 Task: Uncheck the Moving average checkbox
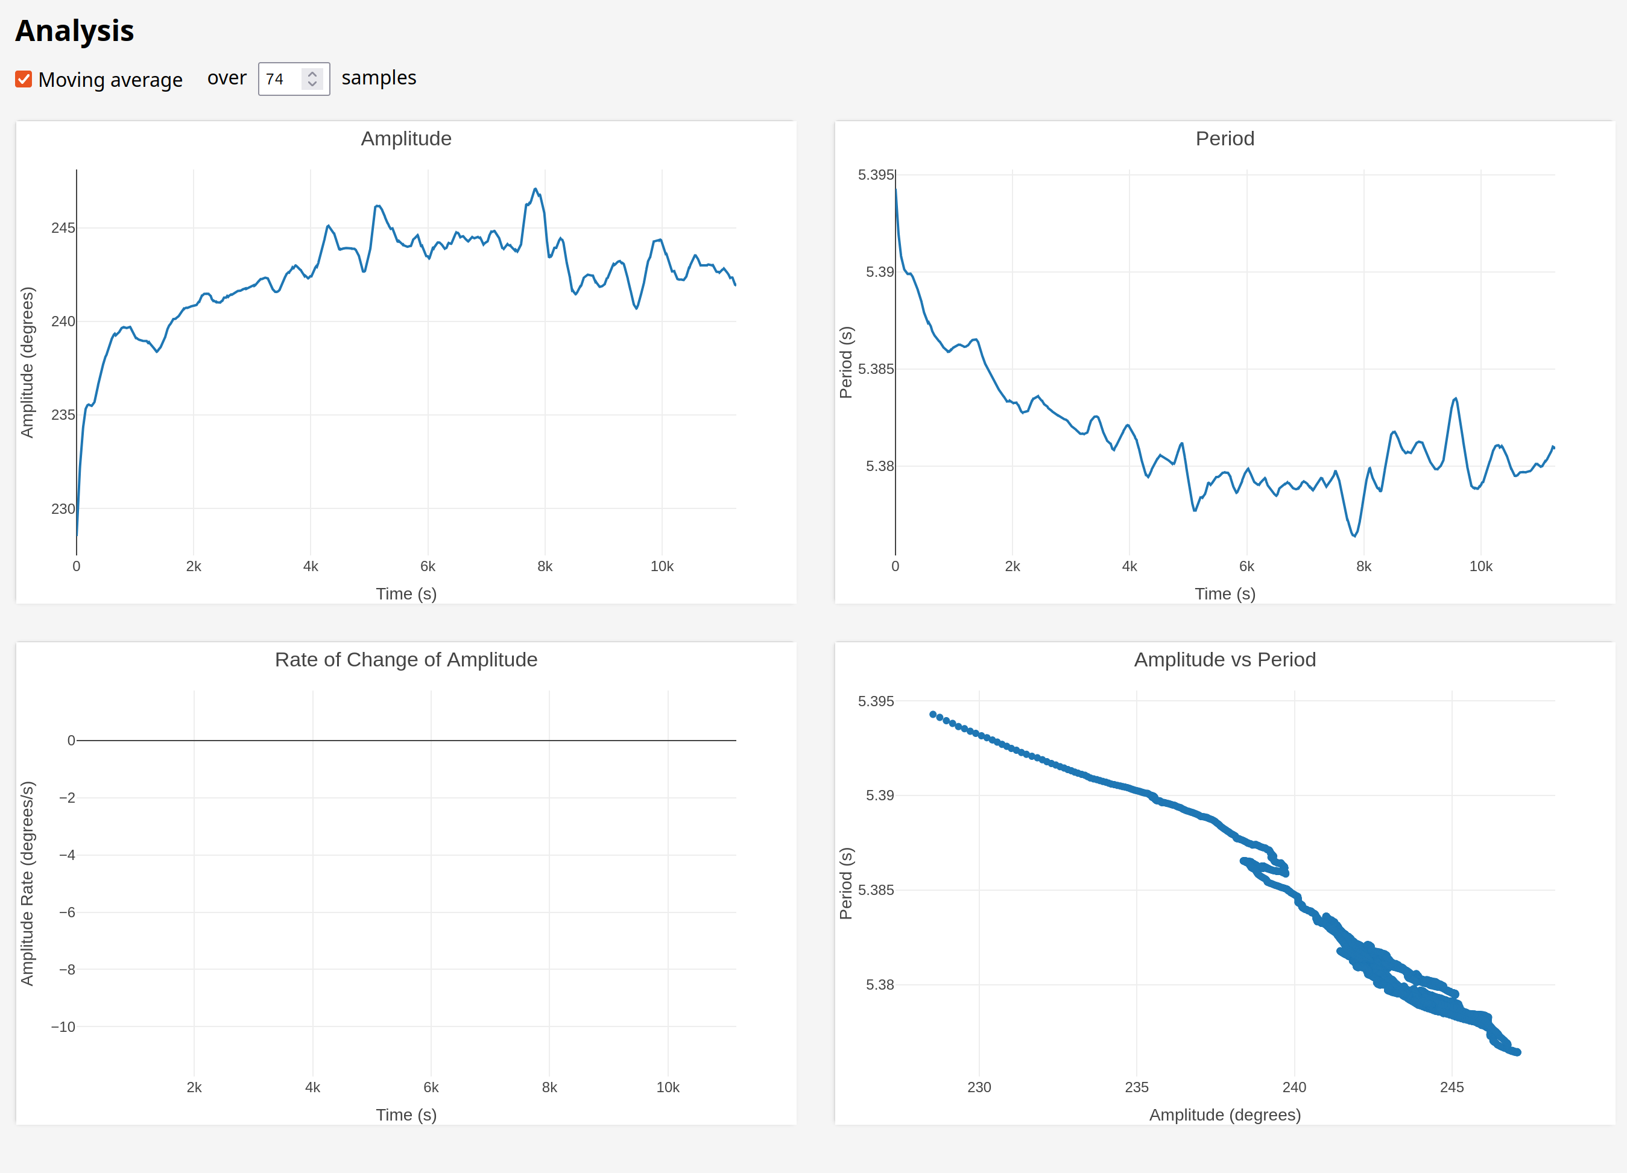coord(24,79)
